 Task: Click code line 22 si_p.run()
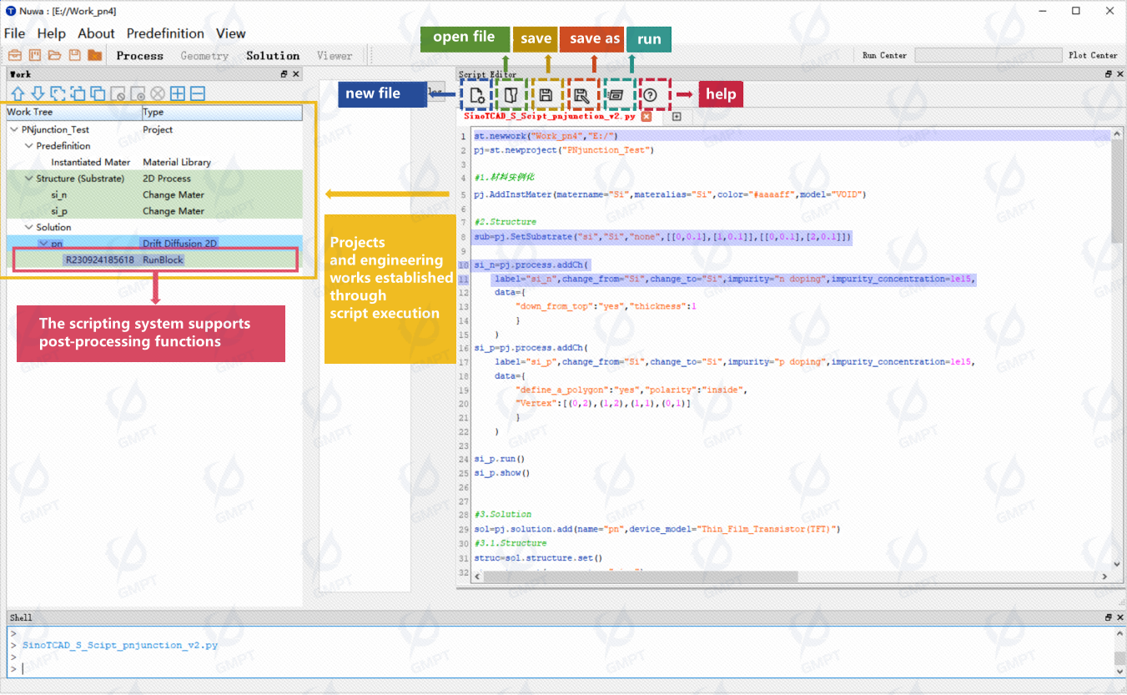pyautogui.click(x=499, y=459)
